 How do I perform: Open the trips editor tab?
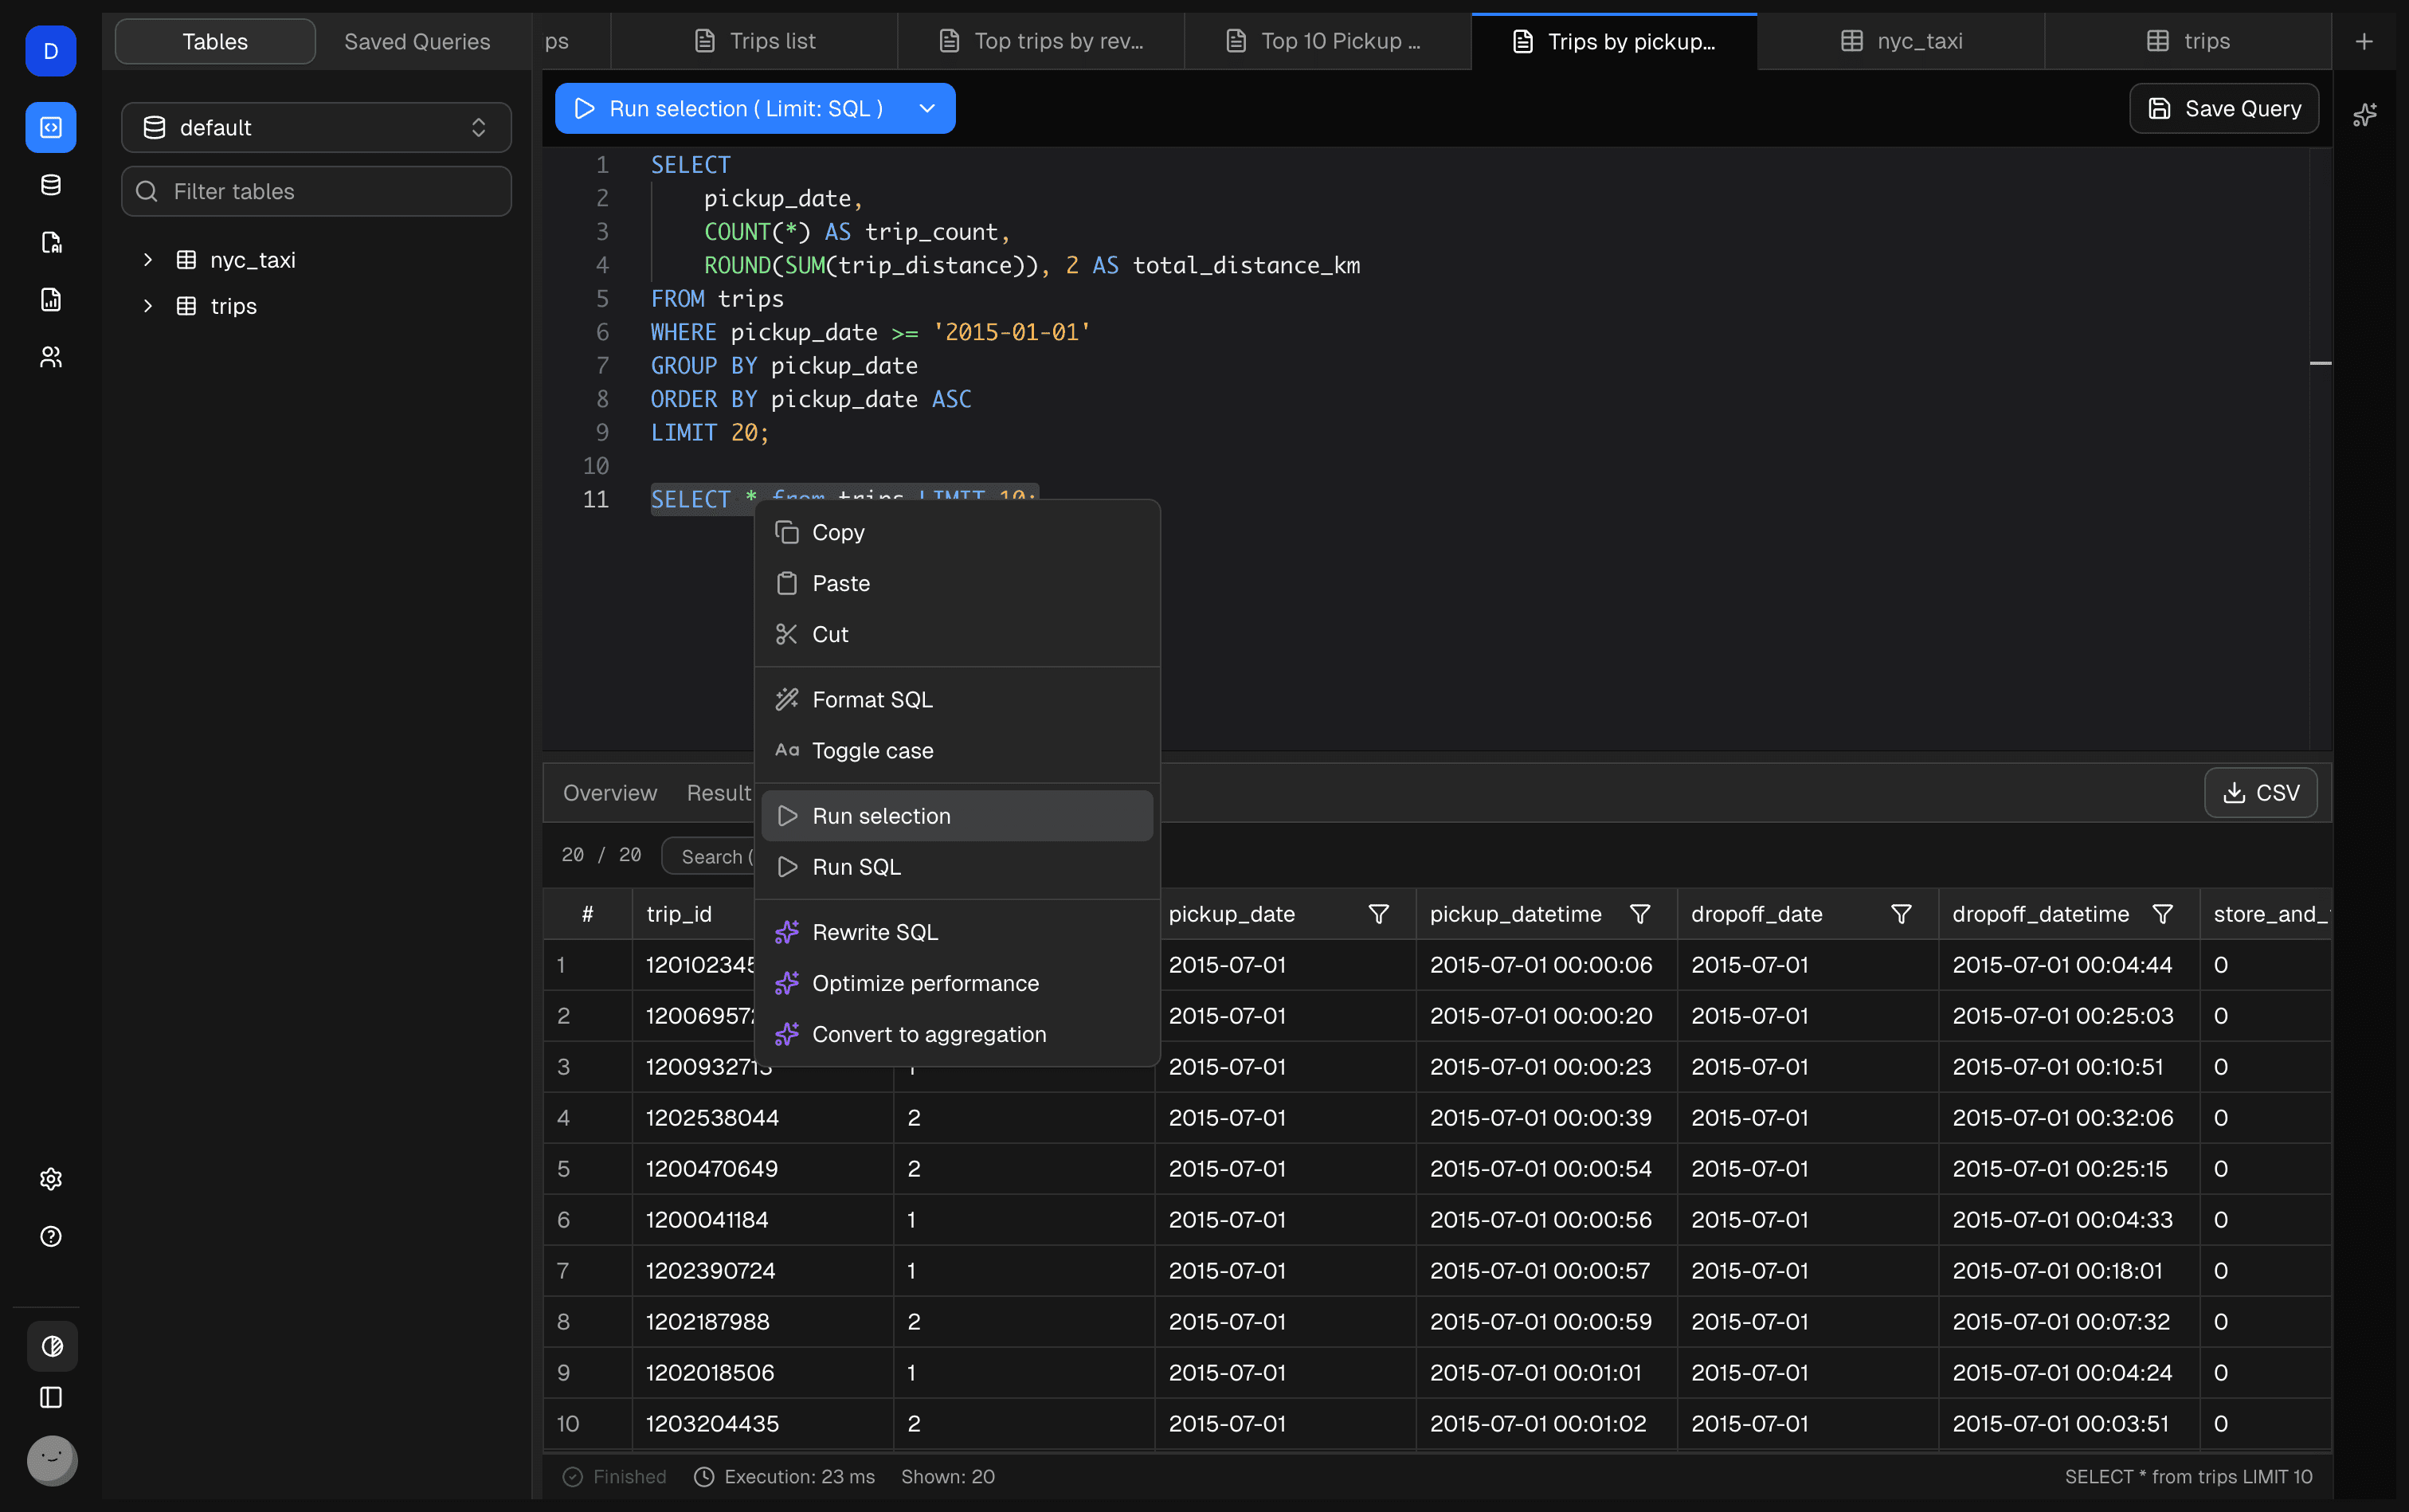(2188, 41)
